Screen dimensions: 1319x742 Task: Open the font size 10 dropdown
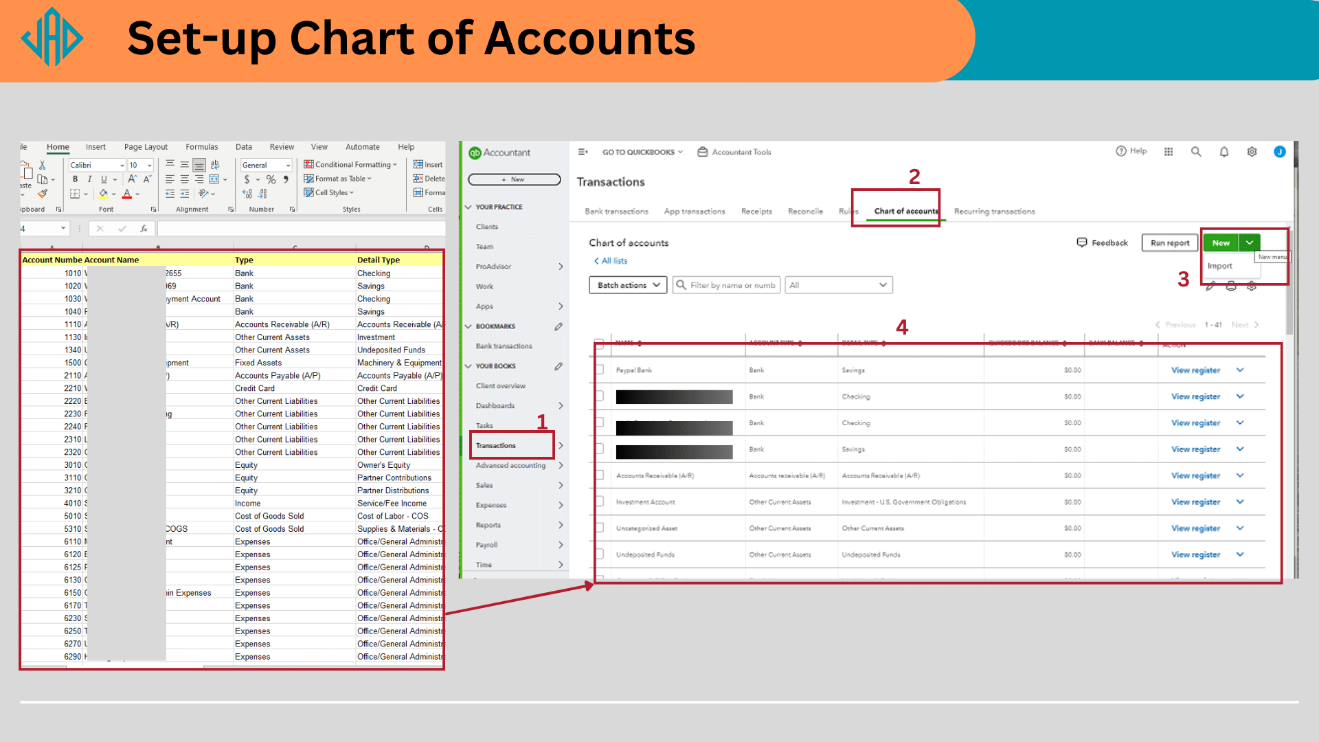(150, 166)
